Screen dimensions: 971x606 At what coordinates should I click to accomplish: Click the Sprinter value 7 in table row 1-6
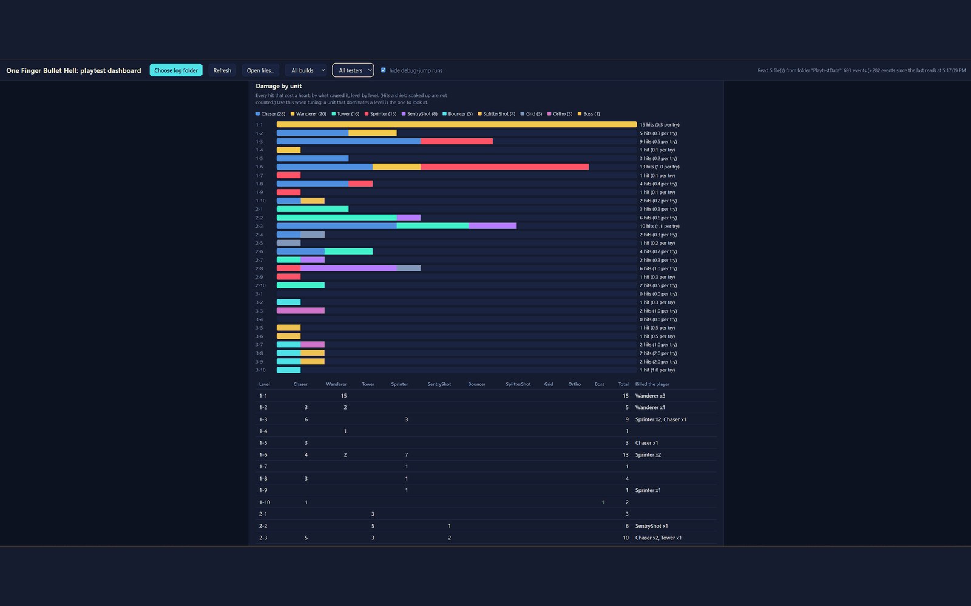(406, 455)
